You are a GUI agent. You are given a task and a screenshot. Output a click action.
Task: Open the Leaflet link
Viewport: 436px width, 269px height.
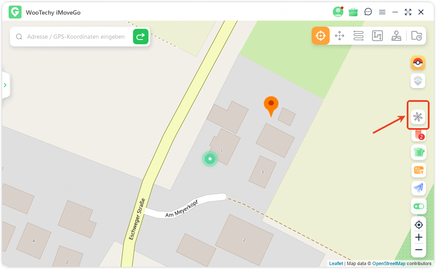click(336, 263)
